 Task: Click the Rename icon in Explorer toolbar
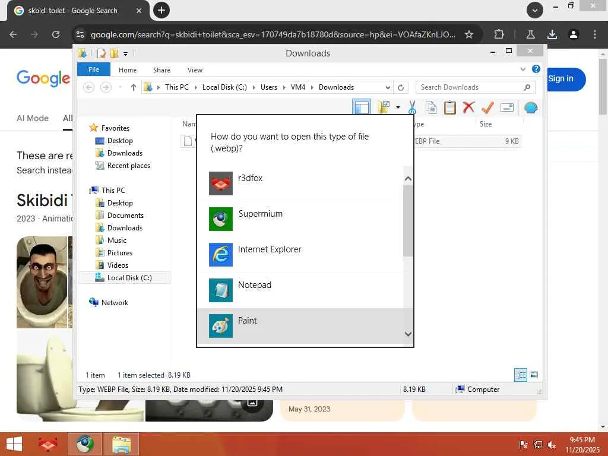[507, 107]
